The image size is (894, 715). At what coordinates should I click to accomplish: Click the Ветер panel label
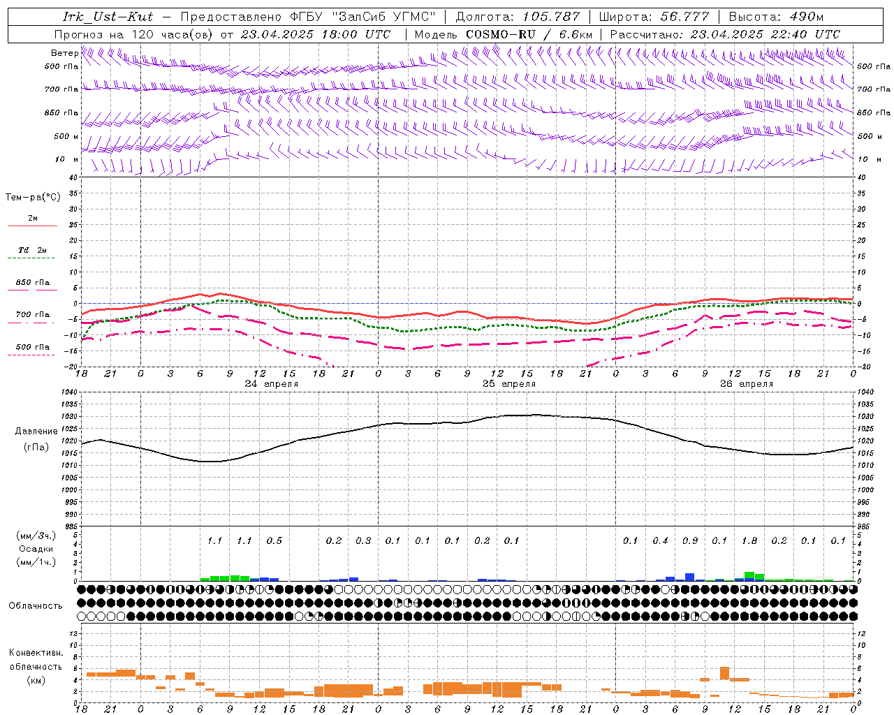(64, 53)
